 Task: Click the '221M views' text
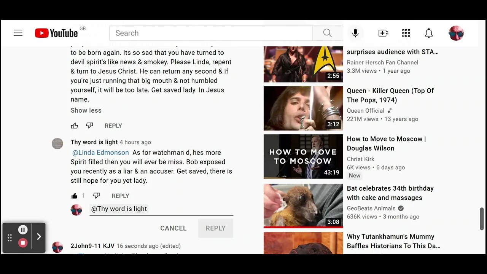click(x=363, y=119)
